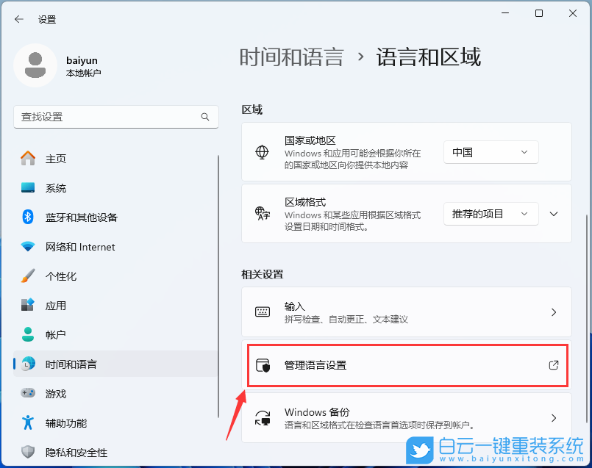Click the 国家或地区 globe icon

[262, 152]
